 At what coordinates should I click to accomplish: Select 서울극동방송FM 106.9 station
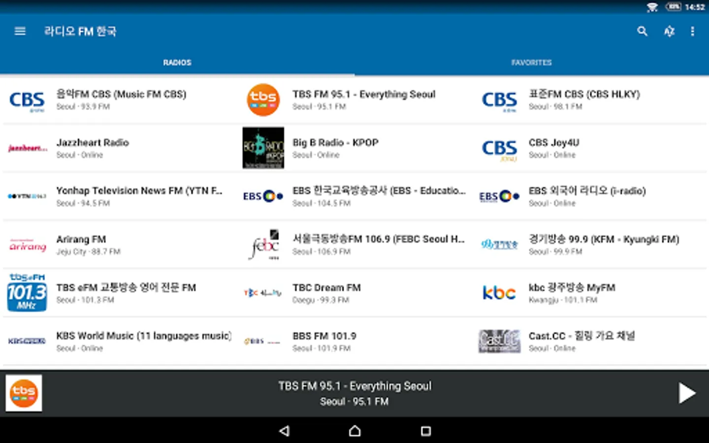point(379,239)
